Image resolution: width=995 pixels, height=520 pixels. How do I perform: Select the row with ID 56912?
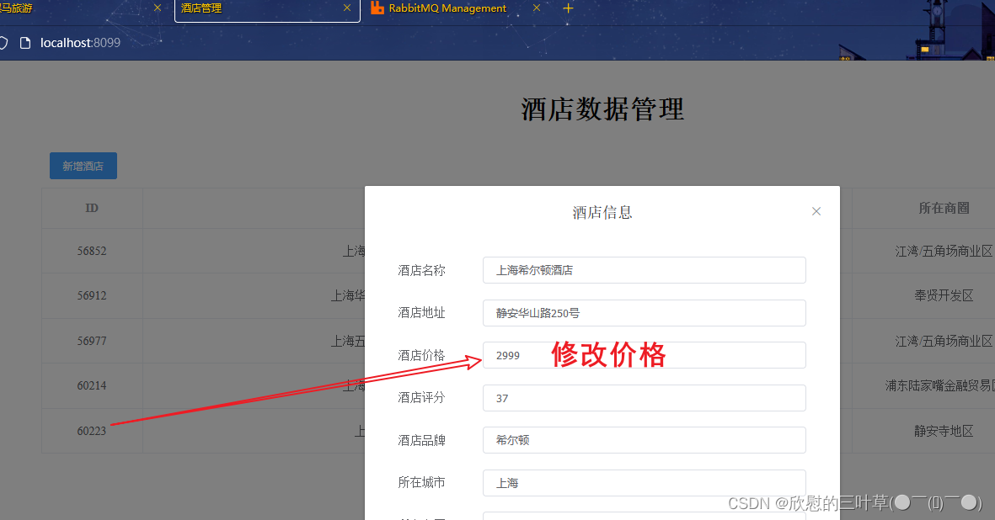pos(92,296)
